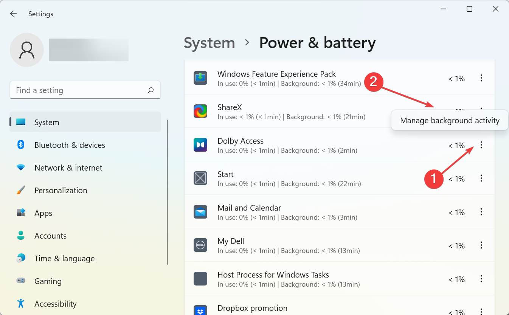The image size is (509, 315).
Task: Open more options for Windows Feature Experience Pack
Action: [x=481, y=78]
